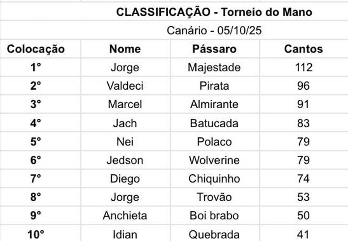
Task: Select the Trovão cell
Action: point(215,197)
